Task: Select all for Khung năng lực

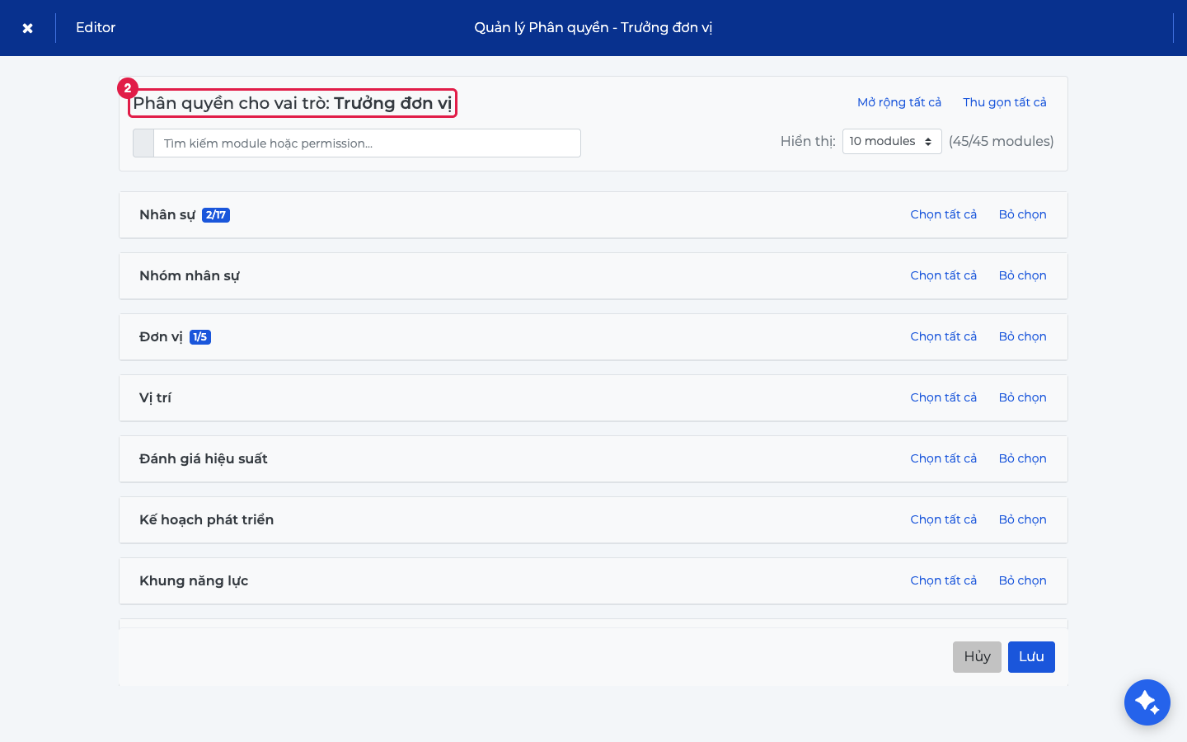Action: click(x=943, y=580)
